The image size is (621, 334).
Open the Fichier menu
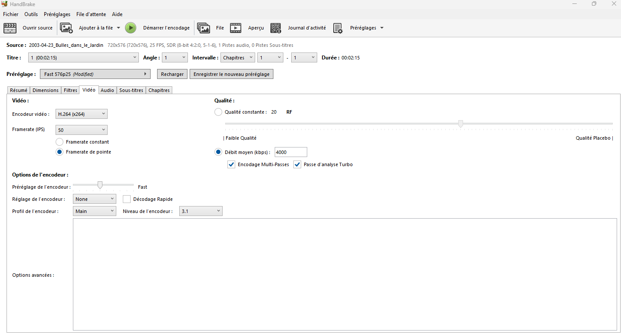tap(11, 14)
